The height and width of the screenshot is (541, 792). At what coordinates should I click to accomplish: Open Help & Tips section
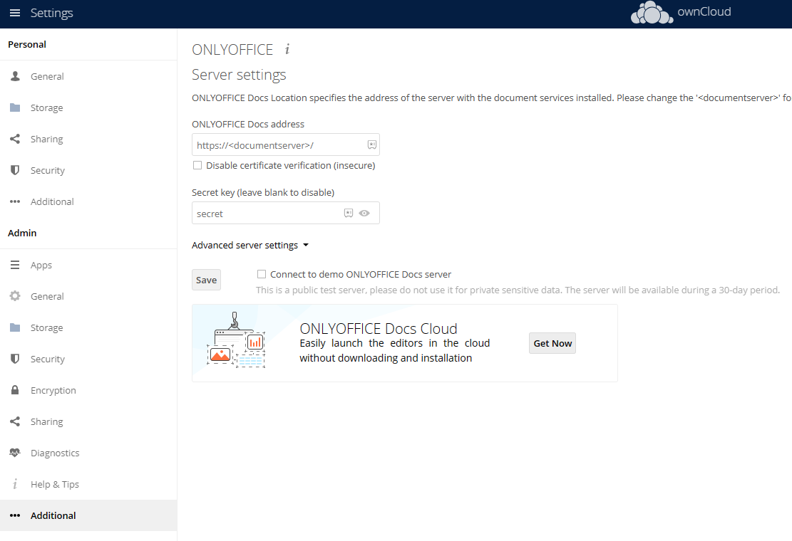(54, 484)
